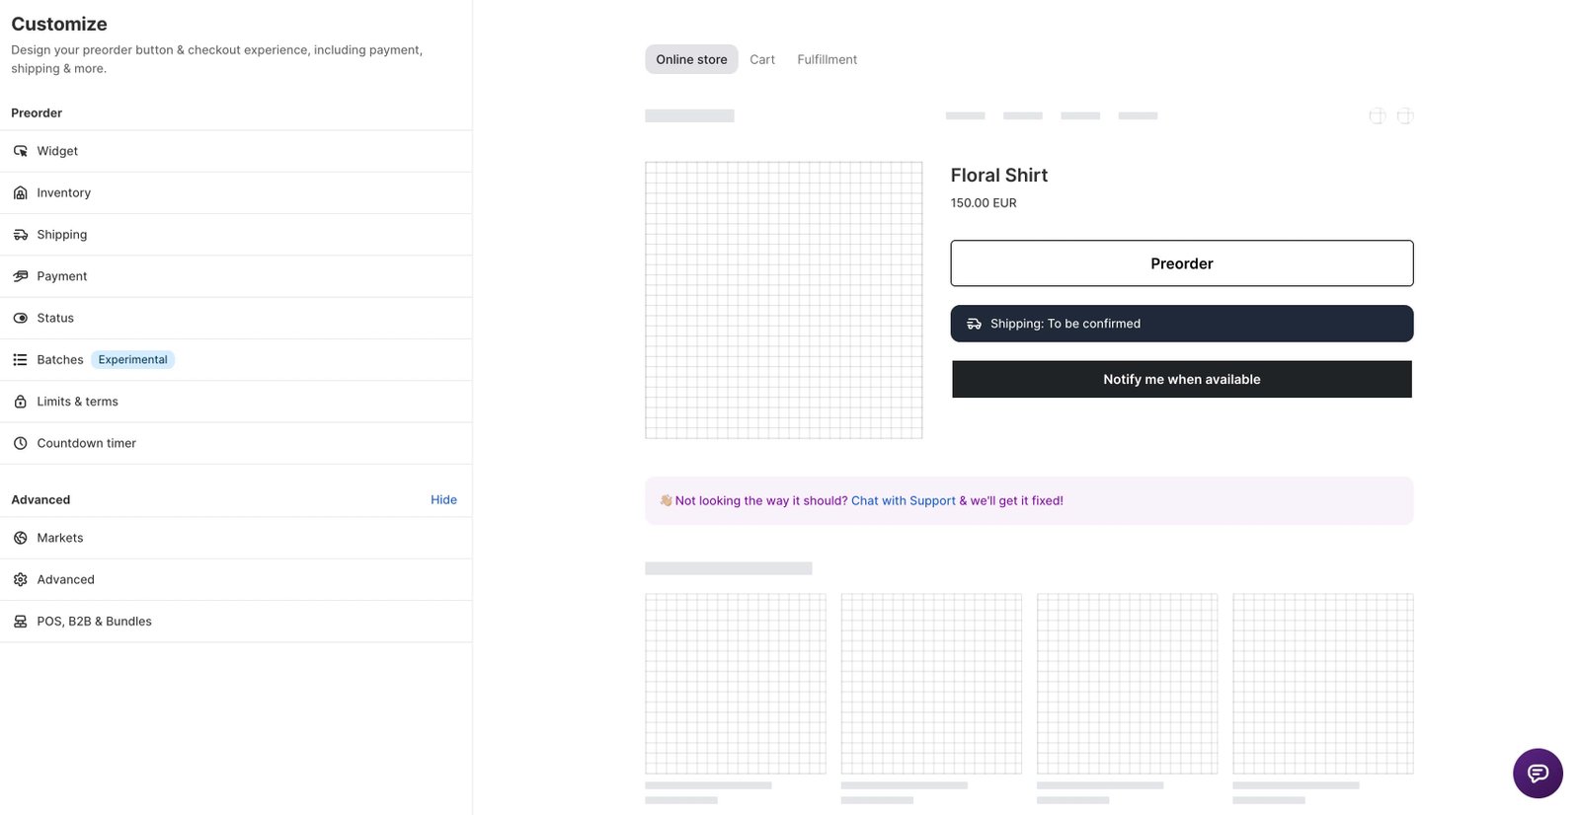Click the main product image placeholder
This screenshot has width=1580, height=815.
coord(784,300)
